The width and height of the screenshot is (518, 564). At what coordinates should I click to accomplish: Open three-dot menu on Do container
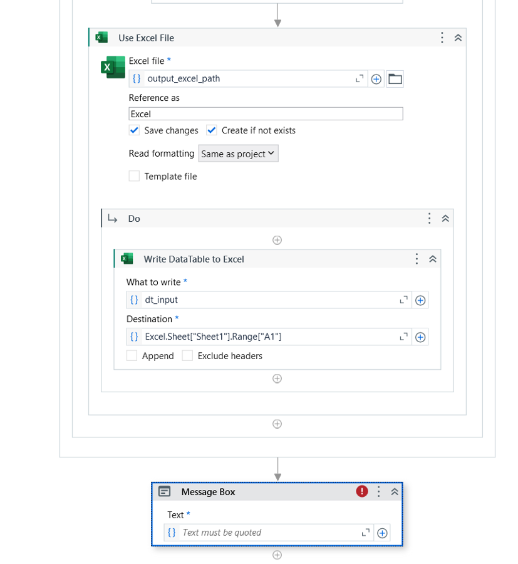click(x=429, y=218)
